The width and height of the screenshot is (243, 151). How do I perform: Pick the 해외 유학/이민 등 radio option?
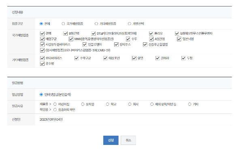tap(152, 104)
